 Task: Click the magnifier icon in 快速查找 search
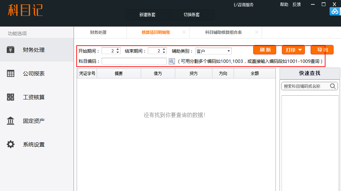click(x=333, y=86)
